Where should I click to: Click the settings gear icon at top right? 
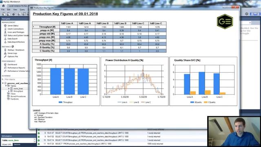click(x=246, y=14)
